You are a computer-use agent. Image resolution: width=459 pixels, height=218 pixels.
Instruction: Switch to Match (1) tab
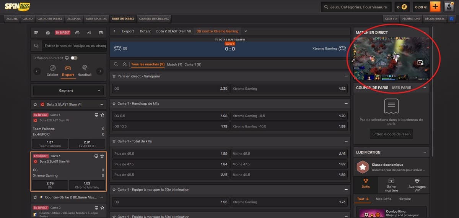click(174, 64)
